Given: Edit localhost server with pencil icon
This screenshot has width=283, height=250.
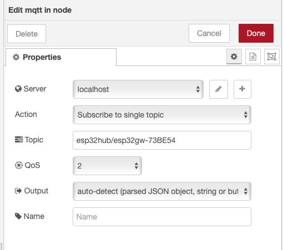Looking at the screenshot, I should tap(219, 89).
